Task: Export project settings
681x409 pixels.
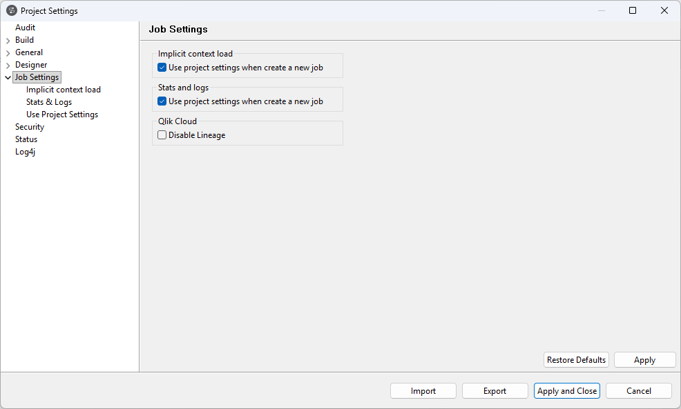Action: pyautogui.click(x=495, y=390)
